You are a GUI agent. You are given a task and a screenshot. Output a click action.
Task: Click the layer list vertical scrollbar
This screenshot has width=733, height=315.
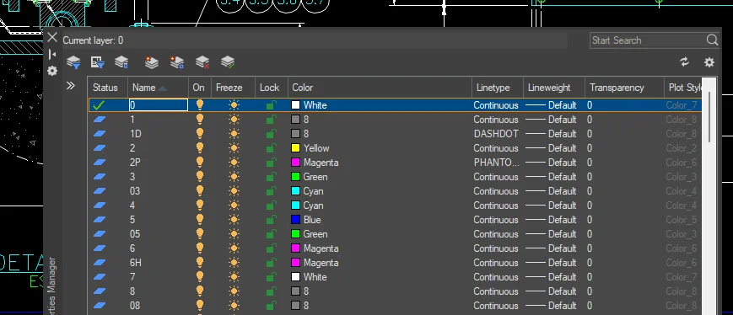click(709, 117)
